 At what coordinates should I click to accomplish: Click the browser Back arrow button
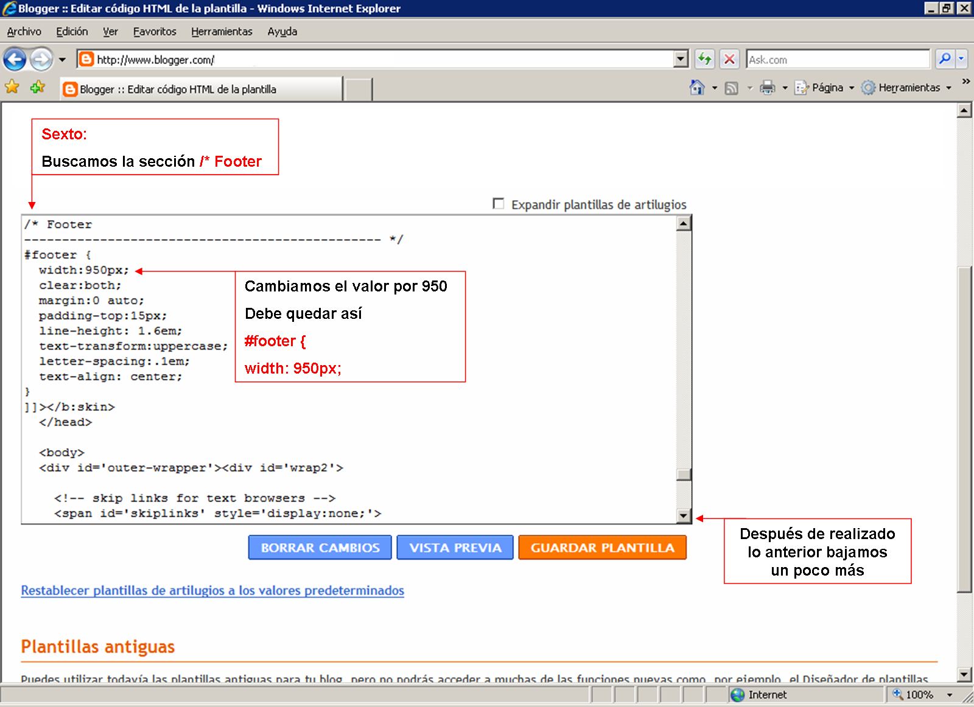(x=15, y=60)
